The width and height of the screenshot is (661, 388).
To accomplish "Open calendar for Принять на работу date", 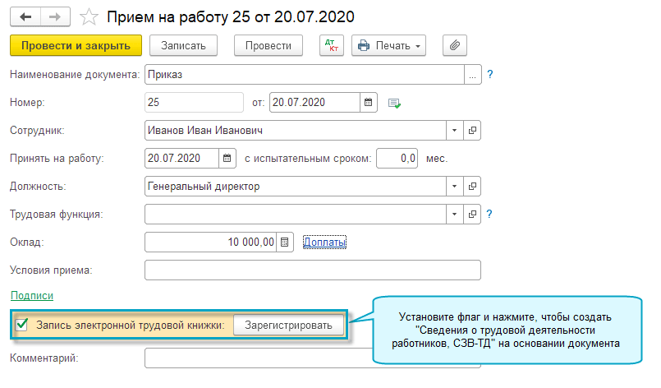I will tap(227, 159).
